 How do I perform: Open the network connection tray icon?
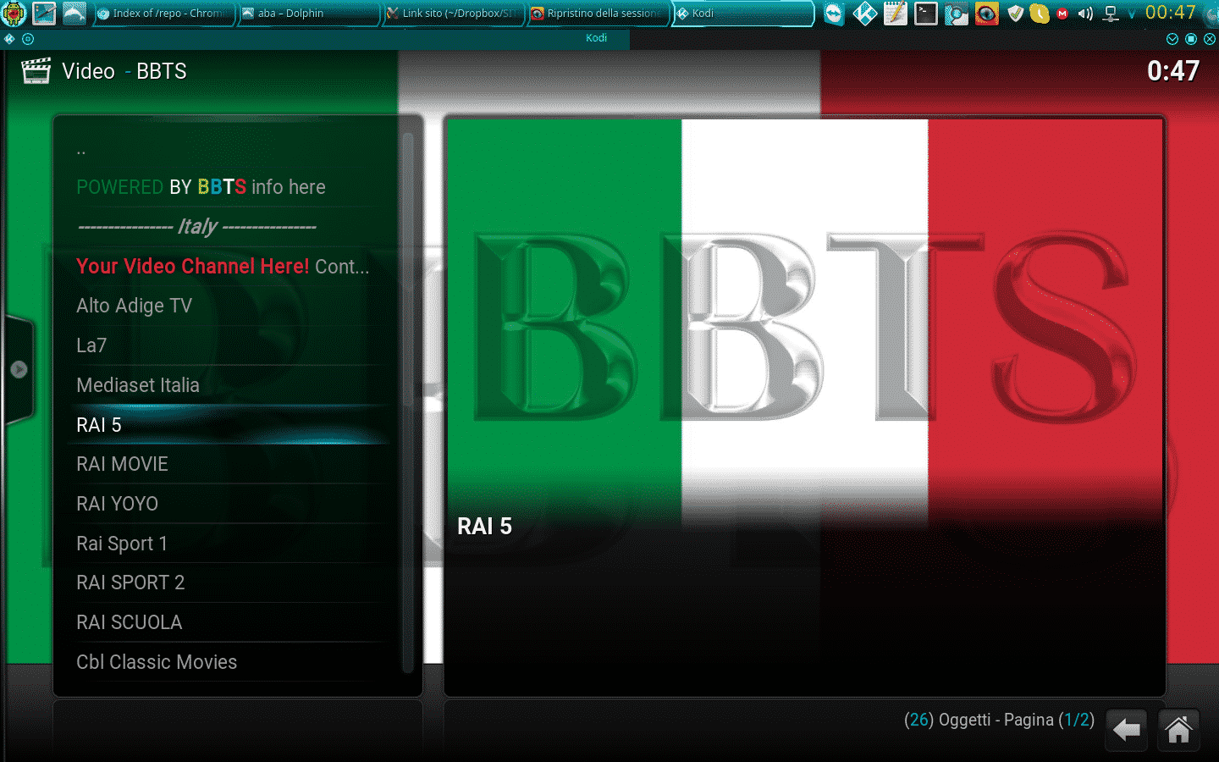[x=1111, y=14]
